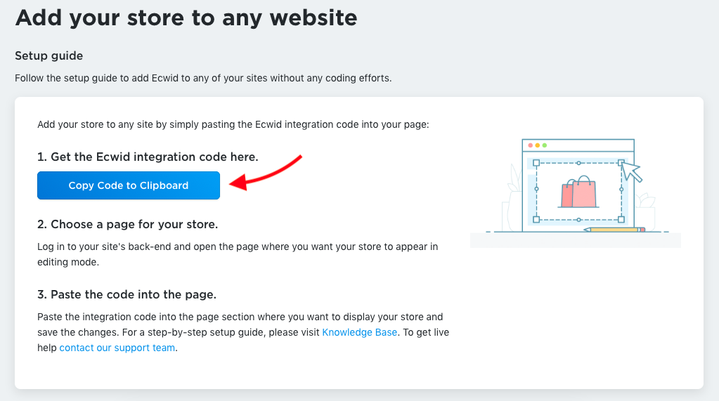Image resolution: width=719 pixels, height=401 pixels.
Task: Click the "Paste the code into the page" step
Action: tap(127, 294)
